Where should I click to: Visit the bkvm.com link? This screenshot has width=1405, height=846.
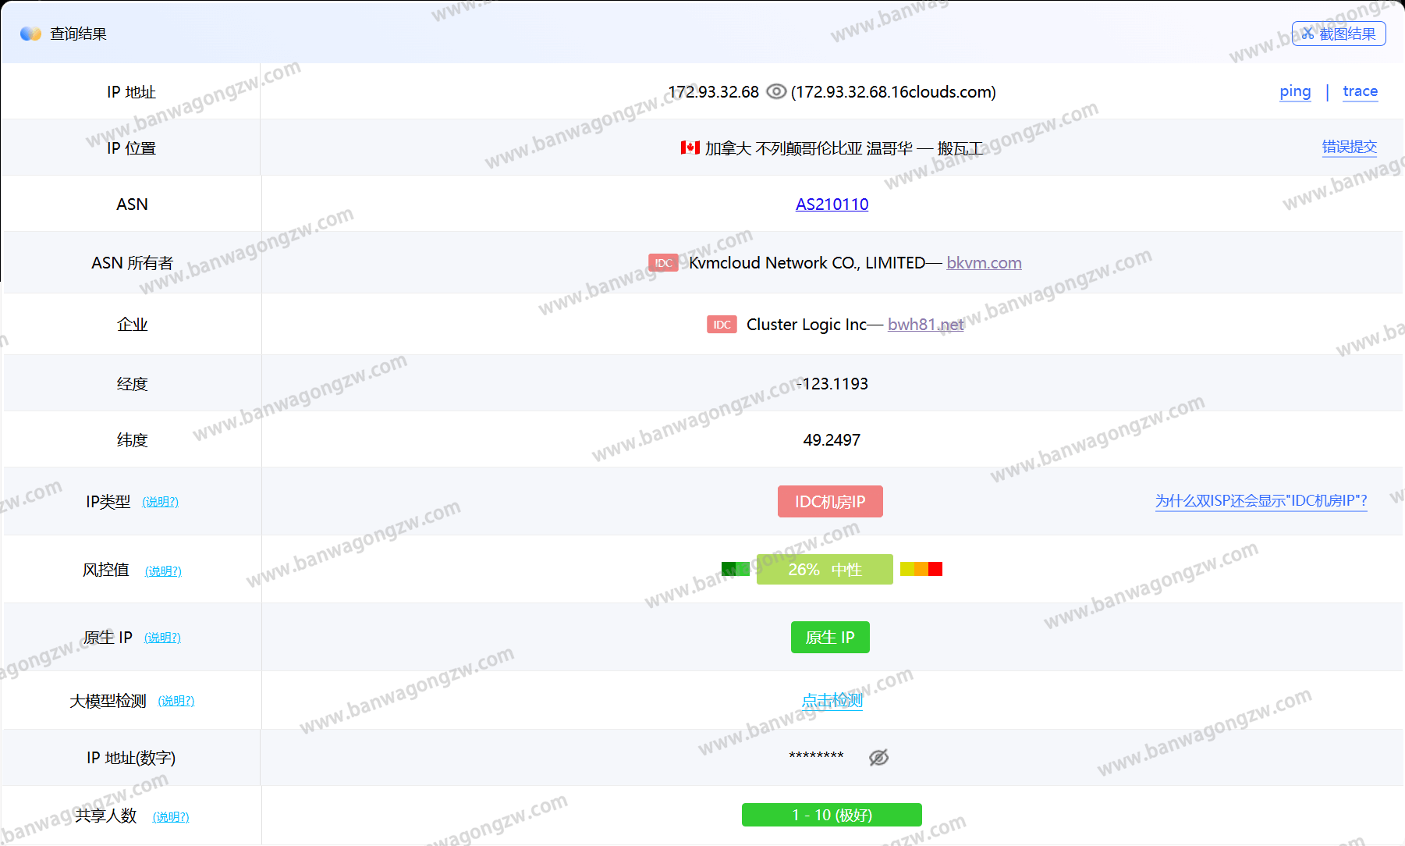[984, 263]
